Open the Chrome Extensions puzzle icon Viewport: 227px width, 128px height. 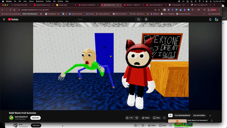[192, 10]
